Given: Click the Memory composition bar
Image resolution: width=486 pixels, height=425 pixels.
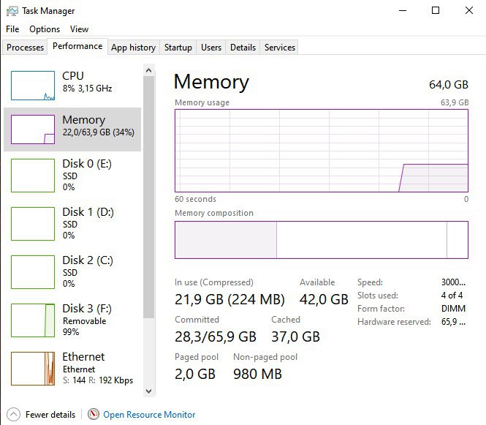Looking at the screenshot, I should [x=321, y=240].
